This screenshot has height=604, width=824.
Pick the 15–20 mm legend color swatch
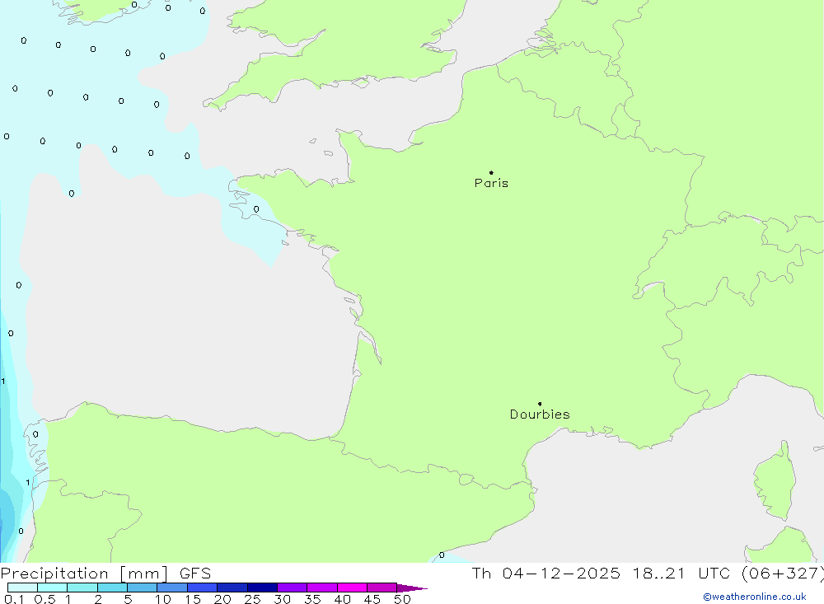pos(203,588)
